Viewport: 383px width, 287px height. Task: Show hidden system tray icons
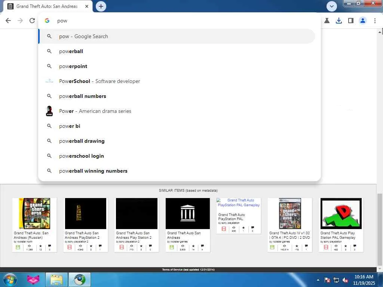coord(318,280)
